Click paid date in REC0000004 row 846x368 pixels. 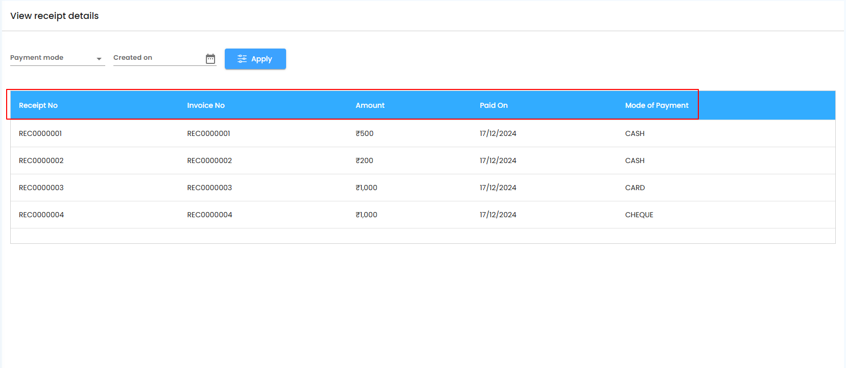[x=498, y=215]
